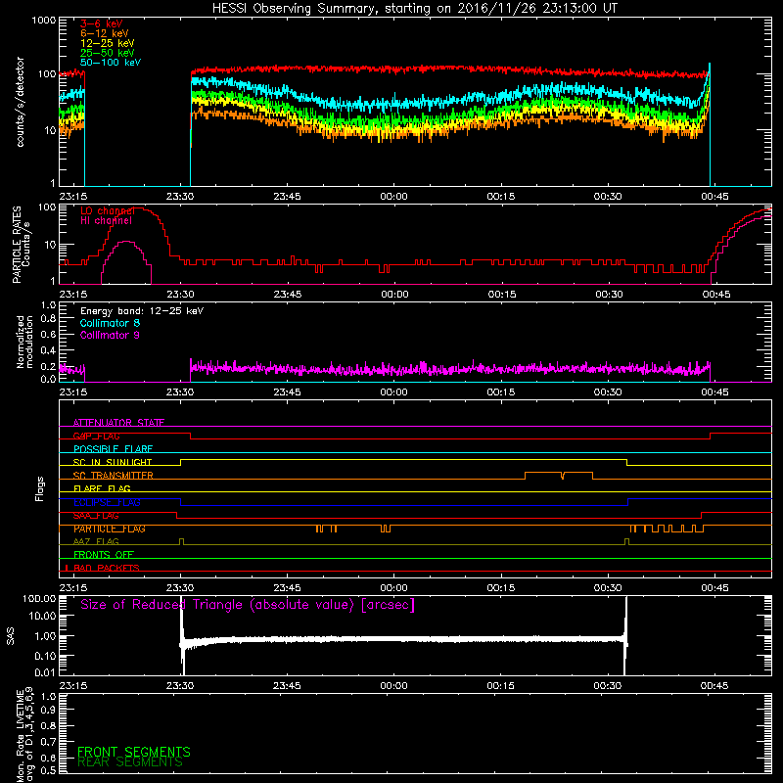This screenshot has height=783, width=783.
Task: Click the 'FLARE_FLAG' label
Action: click(102, 488)
